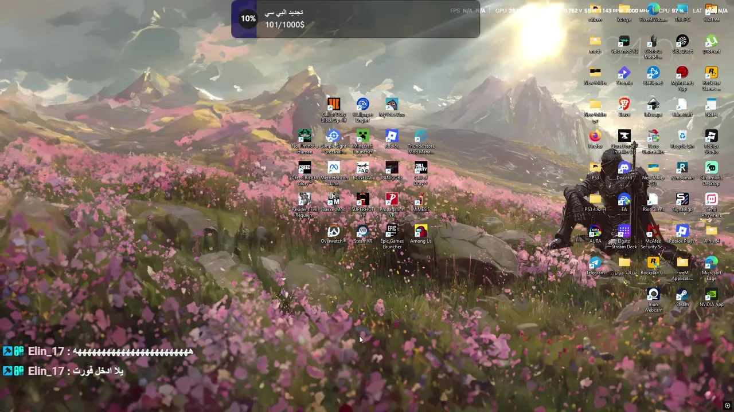Open Discord shortcut

pyautogui.click(x=624, y=167)
